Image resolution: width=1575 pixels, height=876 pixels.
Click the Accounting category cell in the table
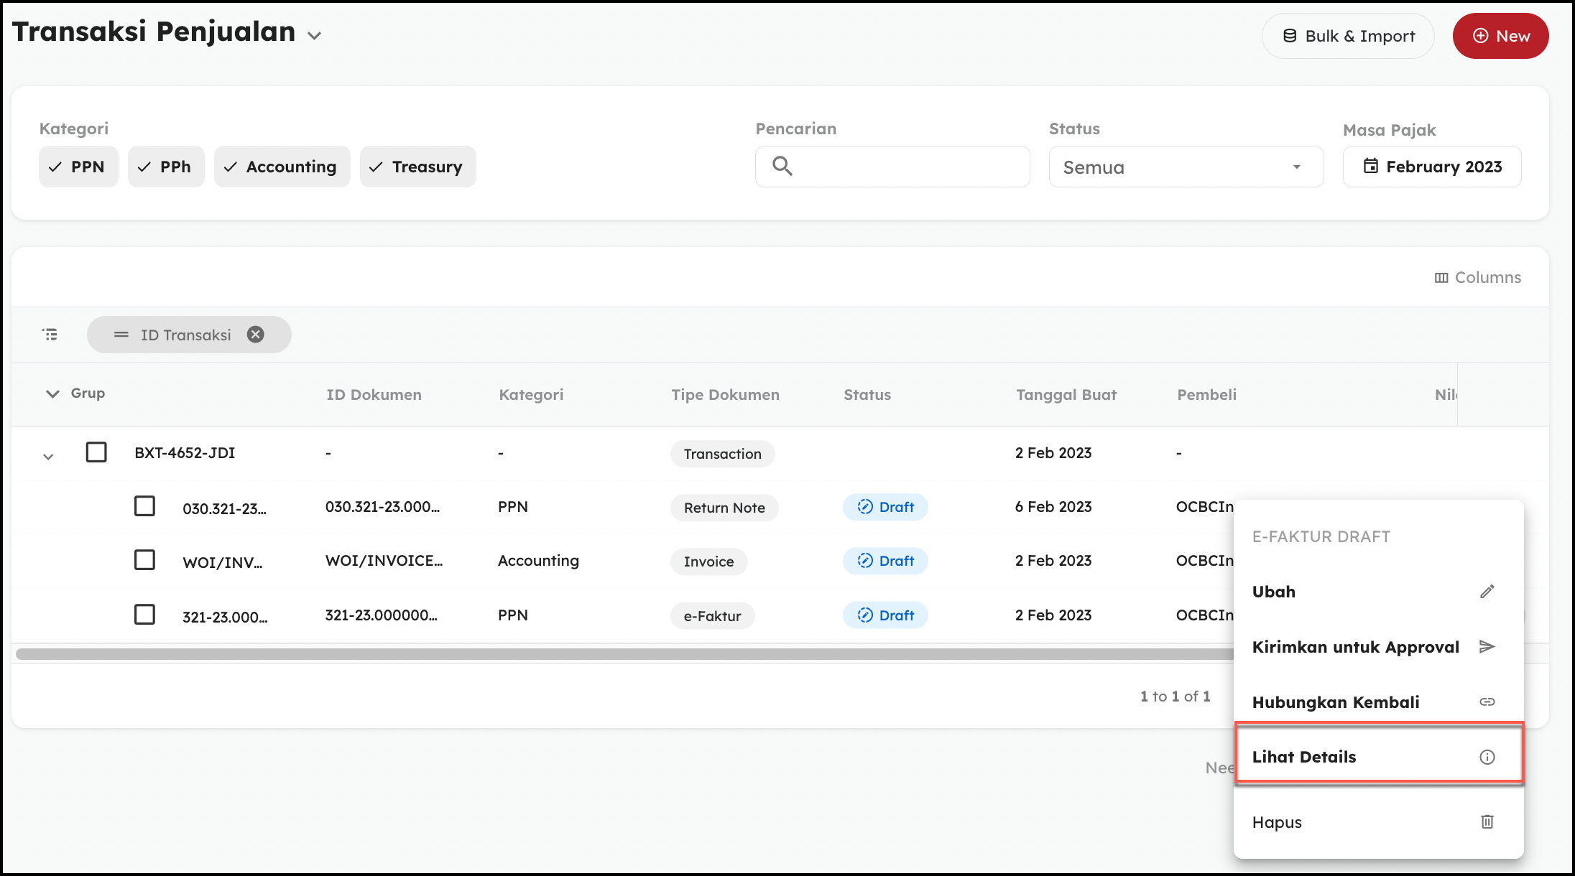(x=538, y=560)
